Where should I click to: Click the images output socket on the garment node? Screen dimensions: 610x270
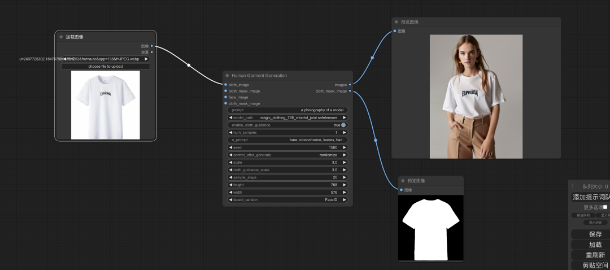click(350, 85)
